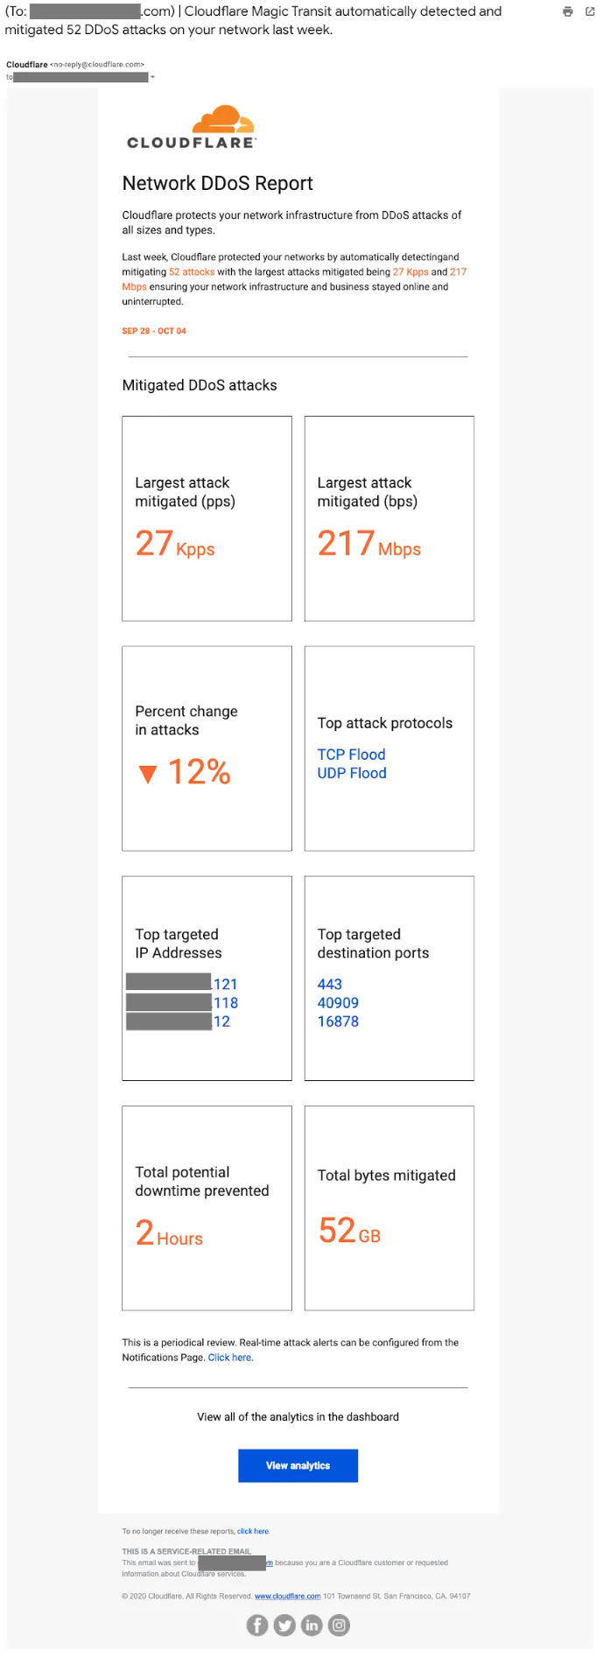Expand the recipient details dropdown arrow
The width and height of the screenshot is (603, 1657).
(154, 77)
